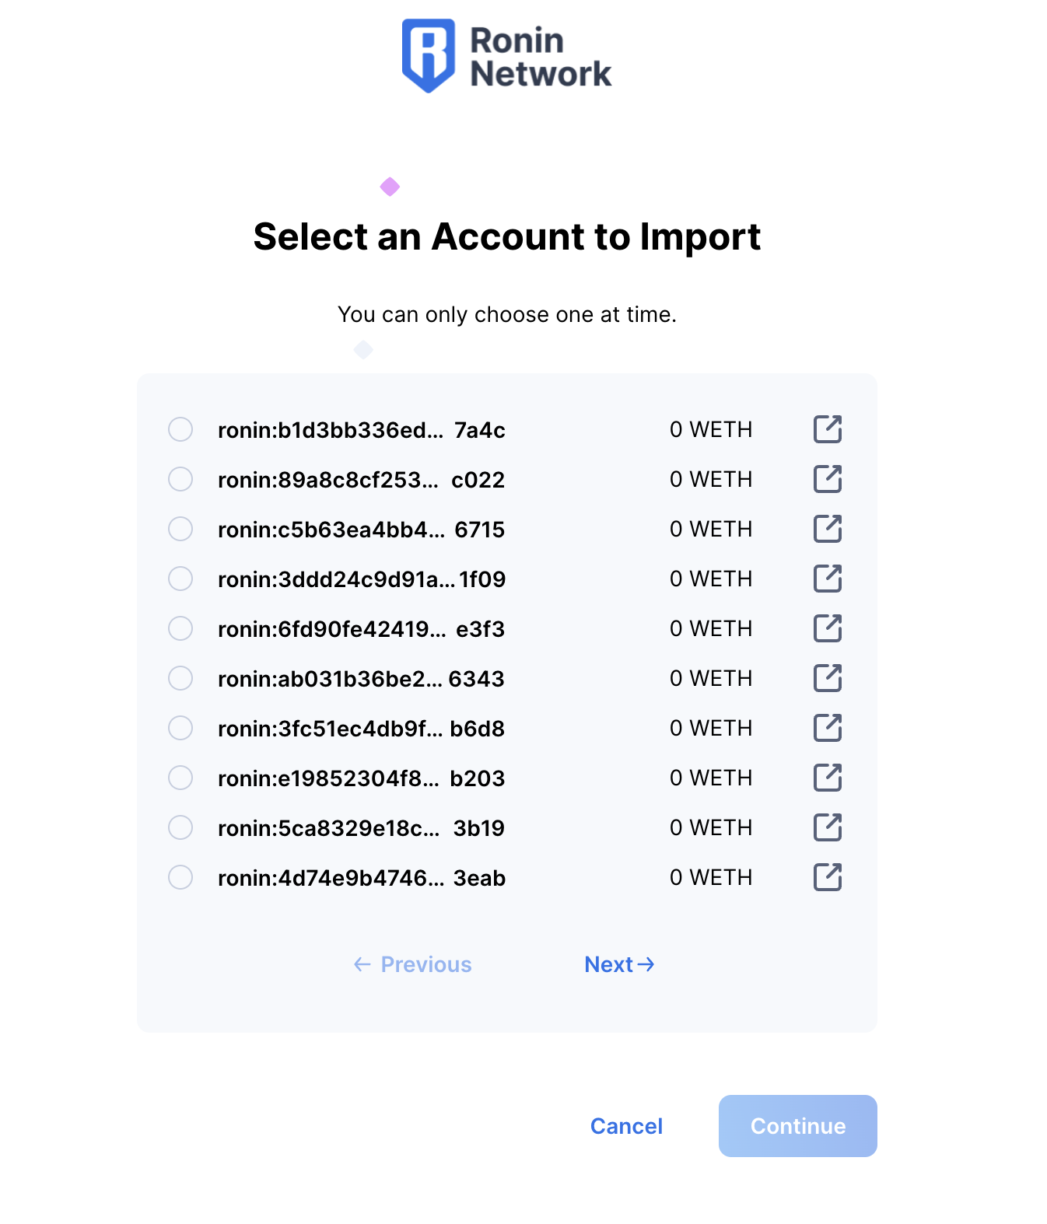
Task: Open external link for account ending e3f3
Action: point(828,628)
